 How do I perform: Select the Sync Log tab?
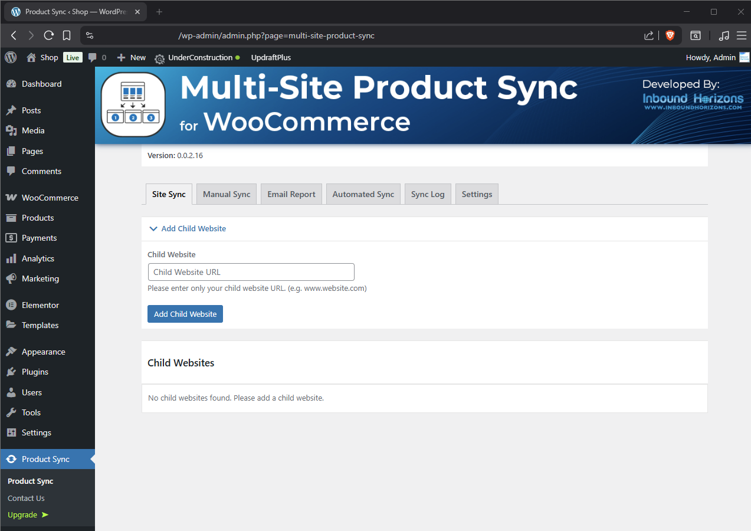(428, 194)
